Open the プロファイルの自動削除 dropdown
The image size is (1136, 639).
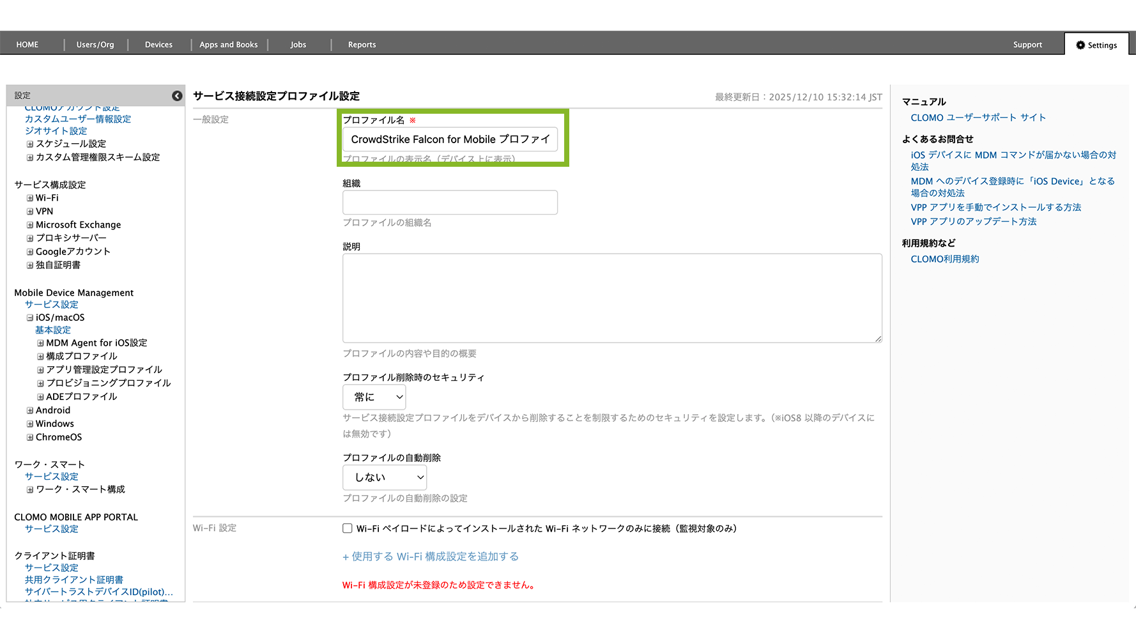click(385, 477)
